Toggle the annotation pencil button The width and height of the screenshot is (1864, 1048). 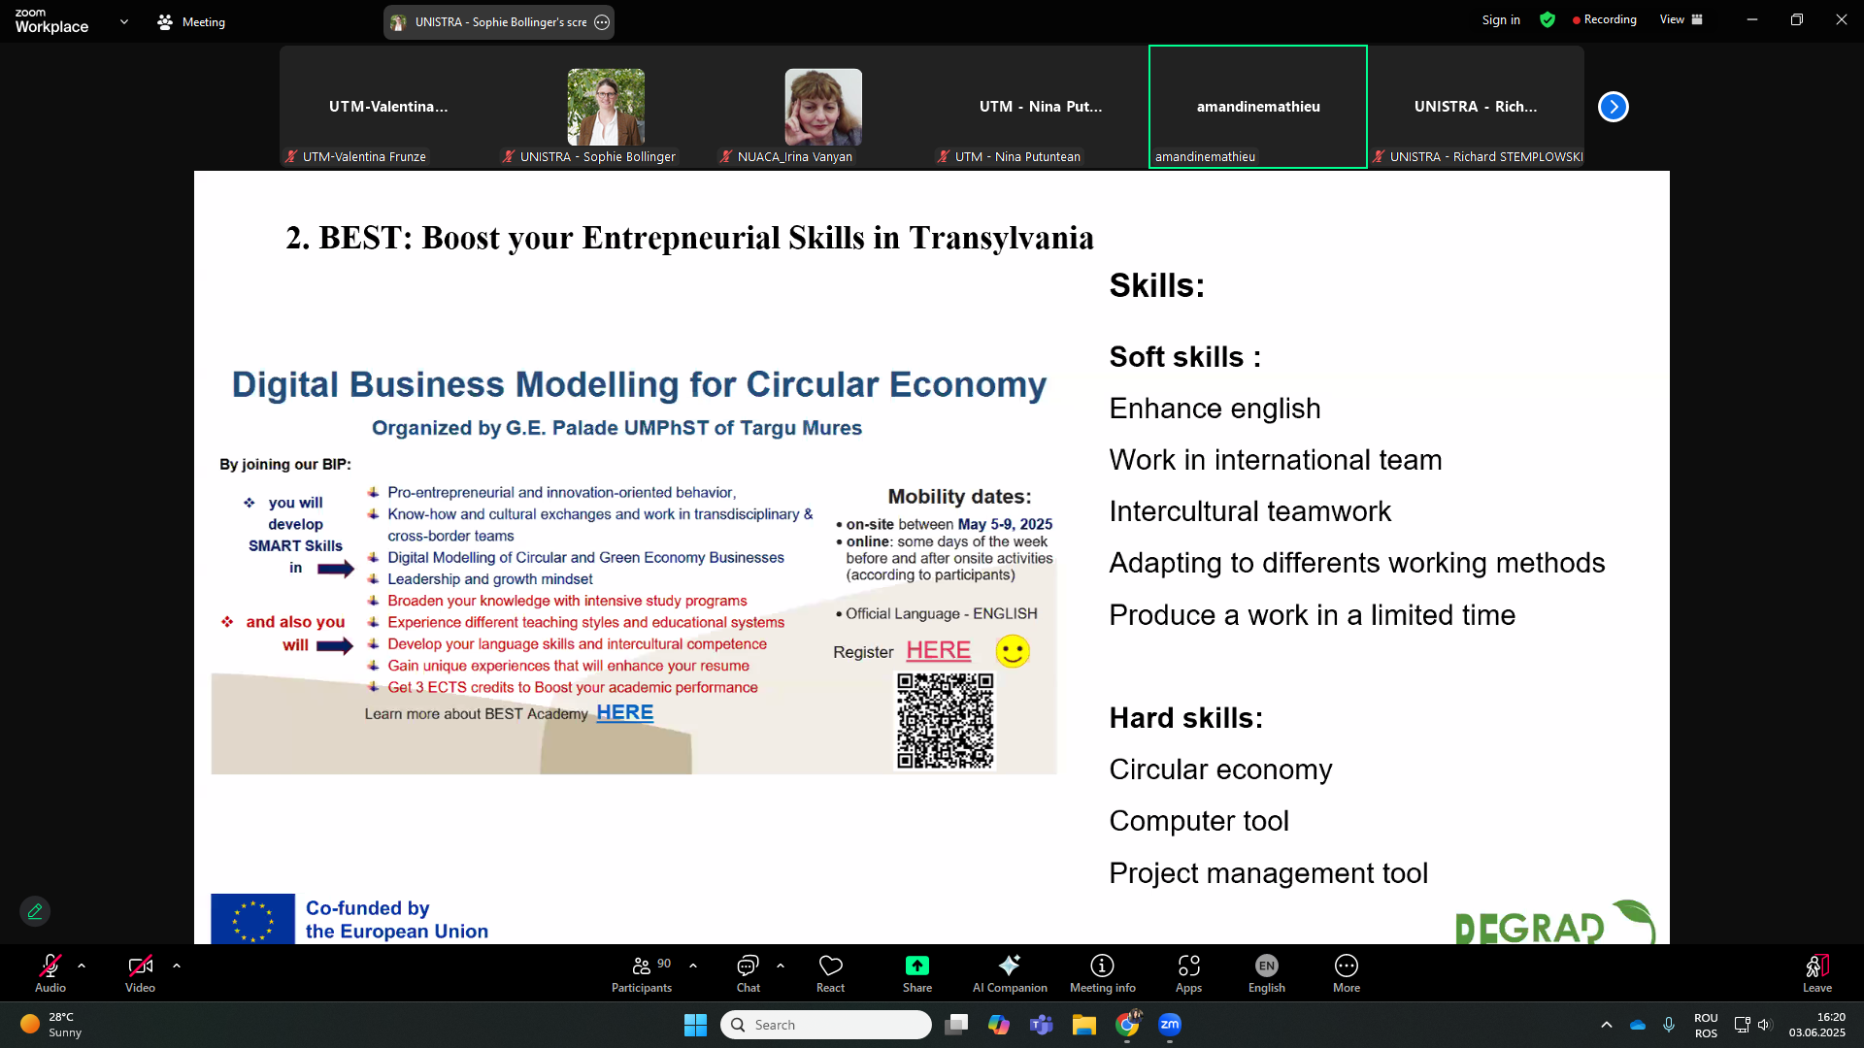35,911
